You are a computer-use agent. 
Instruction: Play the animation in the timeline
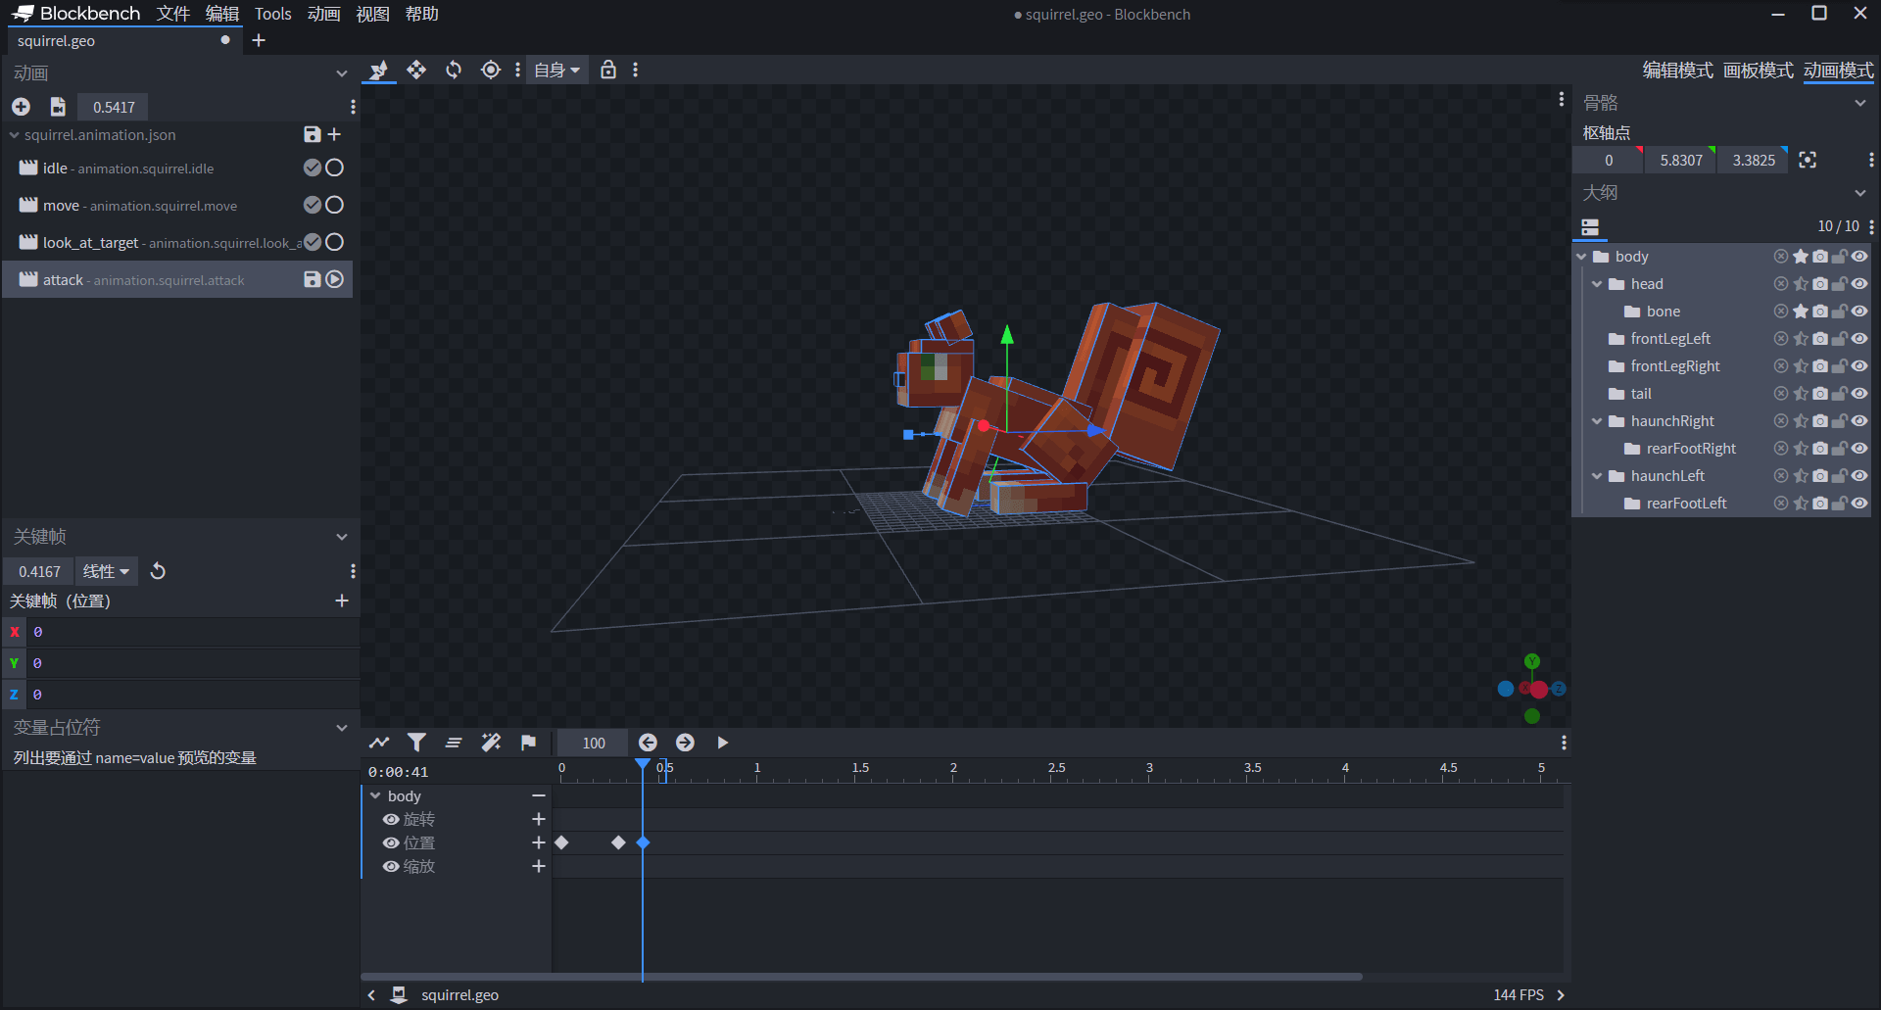pos(722,743)
